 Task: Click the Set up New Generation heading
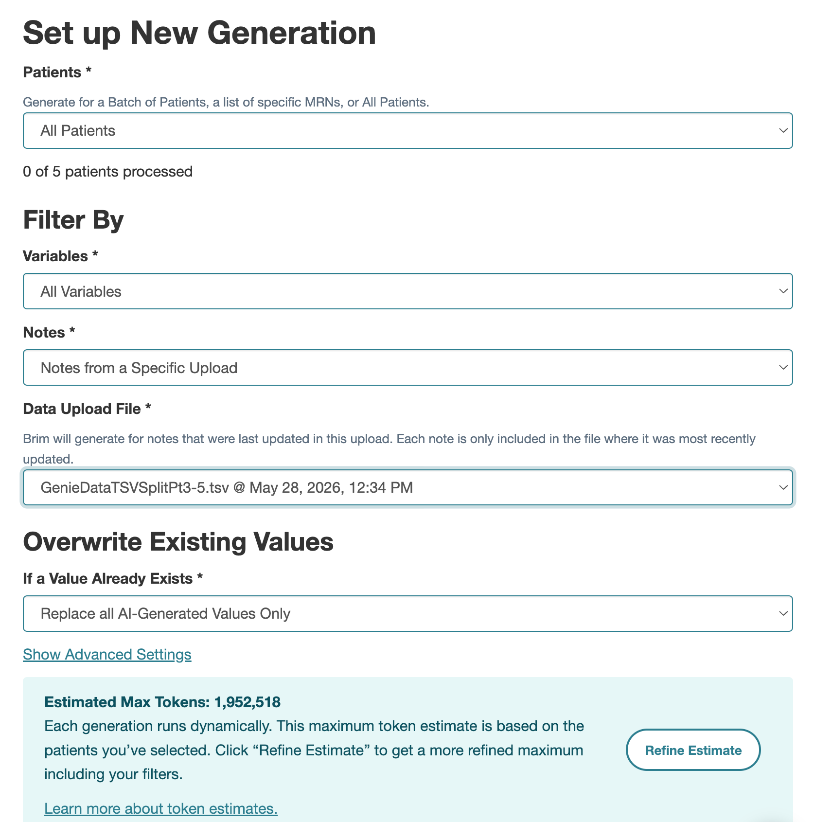[x=199, y=33]
